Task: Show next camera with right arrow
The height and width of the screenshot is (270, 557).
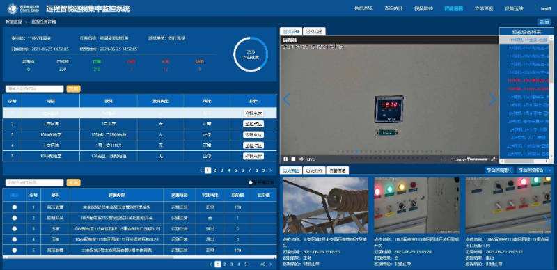Action: (493, 100)
